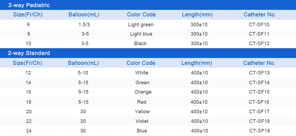Click the Light green color code cell
The width and height of the screenshot is (296, 136).
(x=141, y=25)
